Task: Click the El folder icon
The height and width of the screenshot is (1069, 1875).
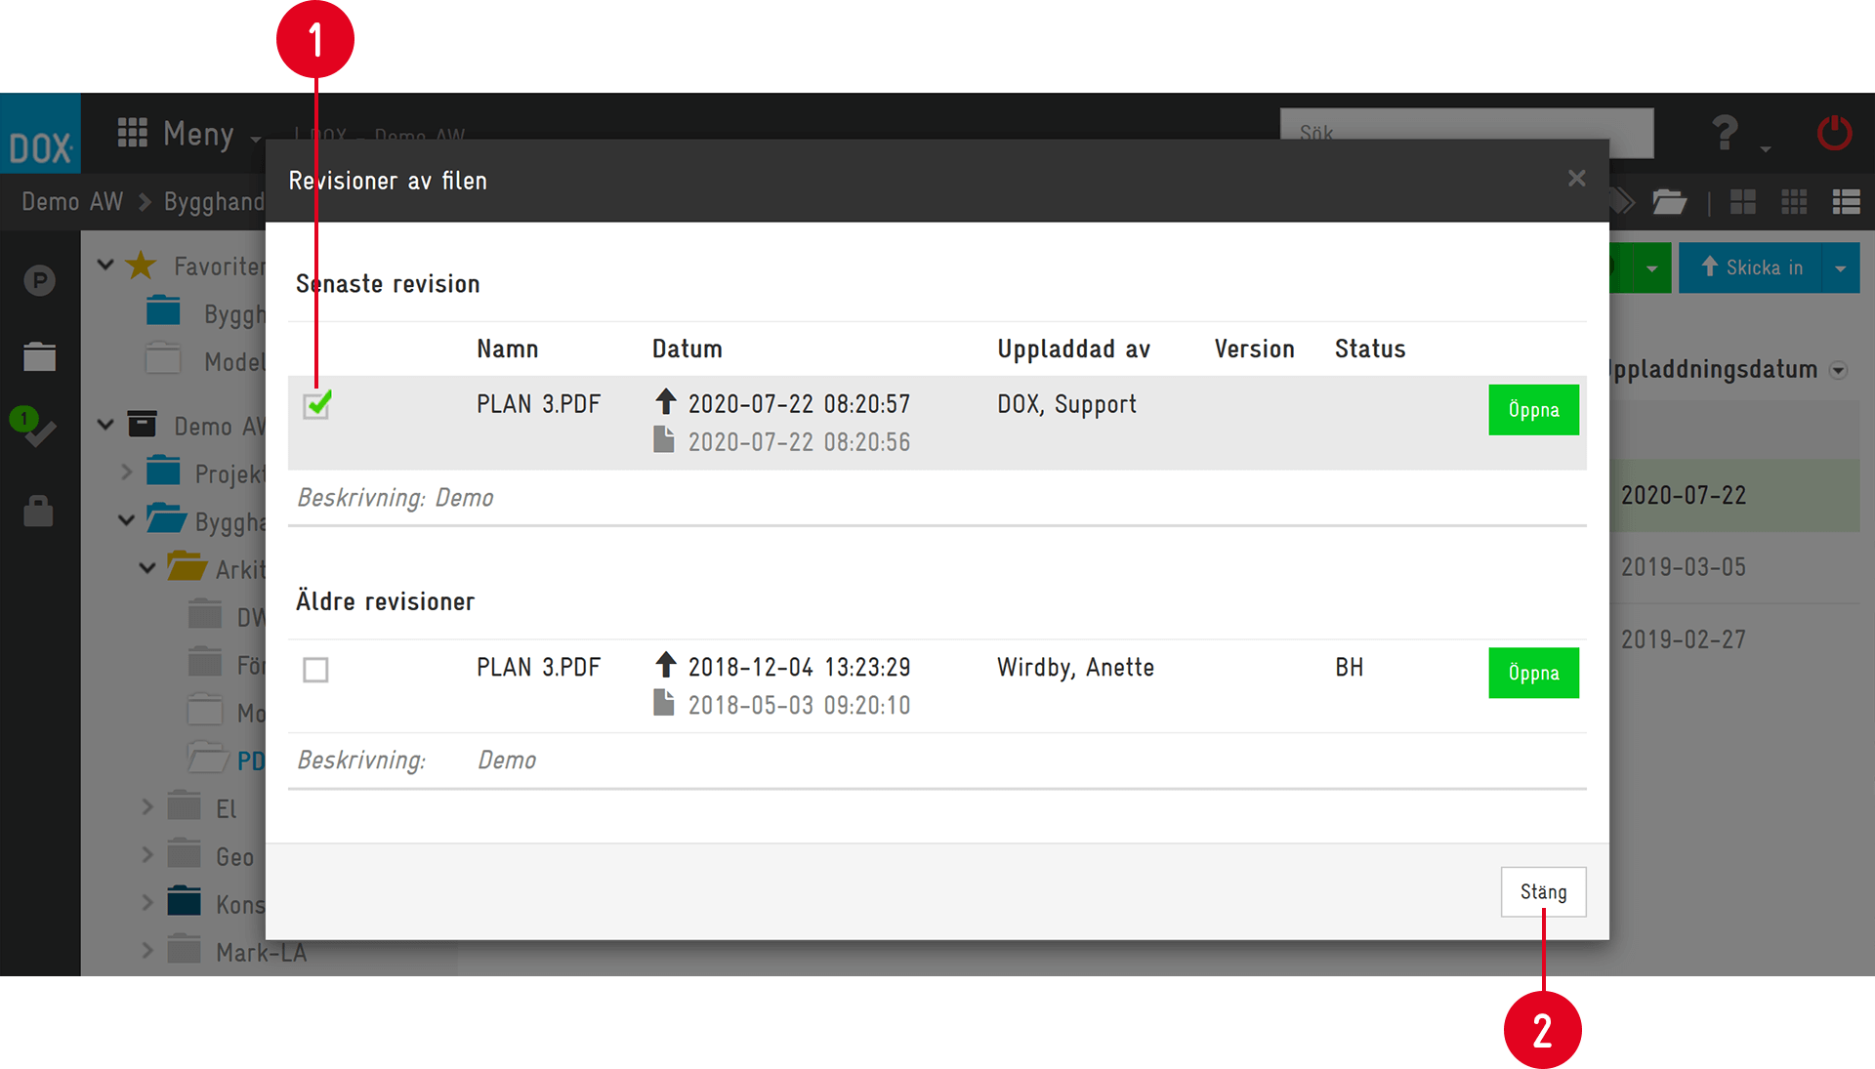Action: [x=184, y=805]
